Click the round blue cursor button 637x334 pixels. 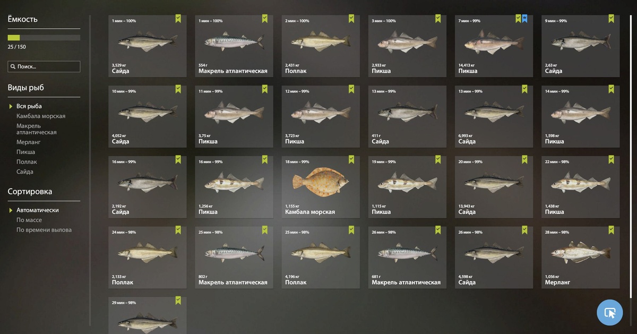click(610, 312)
